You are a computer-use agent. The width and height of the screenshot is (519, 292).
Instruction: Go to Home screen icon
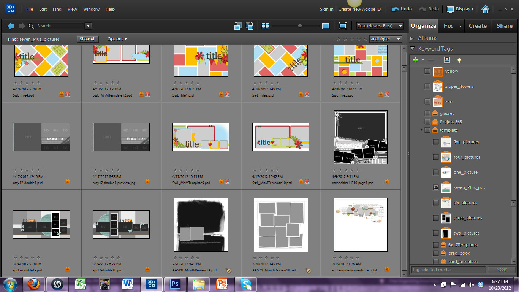point(485,9)
